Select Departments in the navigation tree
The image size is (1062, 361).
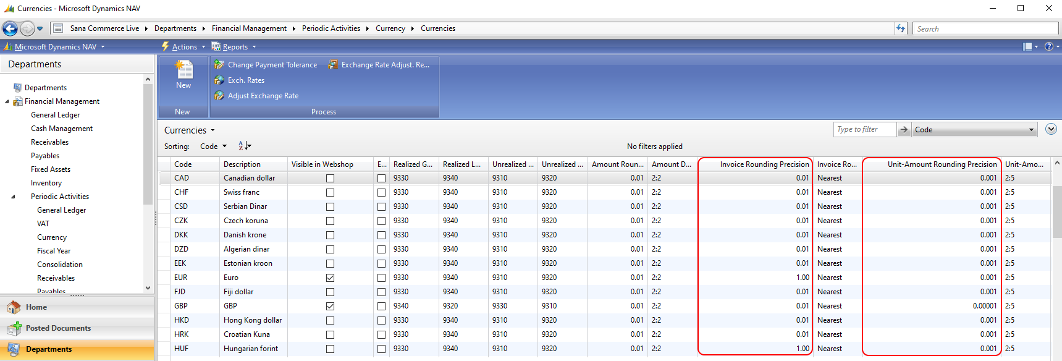coord(46,88)
